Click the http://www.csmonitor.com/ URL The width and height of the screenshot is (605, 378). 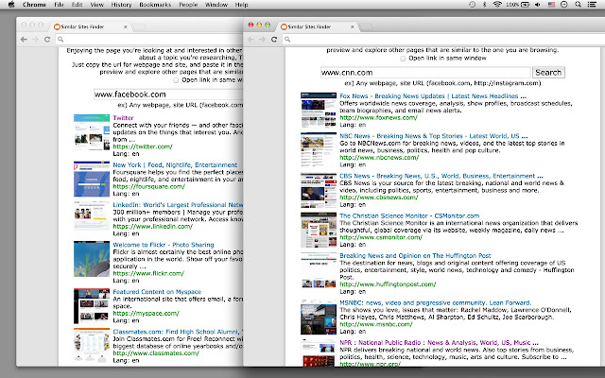381,237
